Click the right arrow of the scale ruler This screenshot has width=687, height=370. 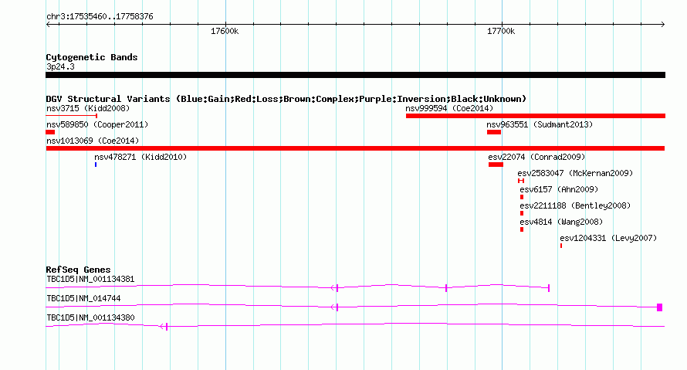[663, 24]
